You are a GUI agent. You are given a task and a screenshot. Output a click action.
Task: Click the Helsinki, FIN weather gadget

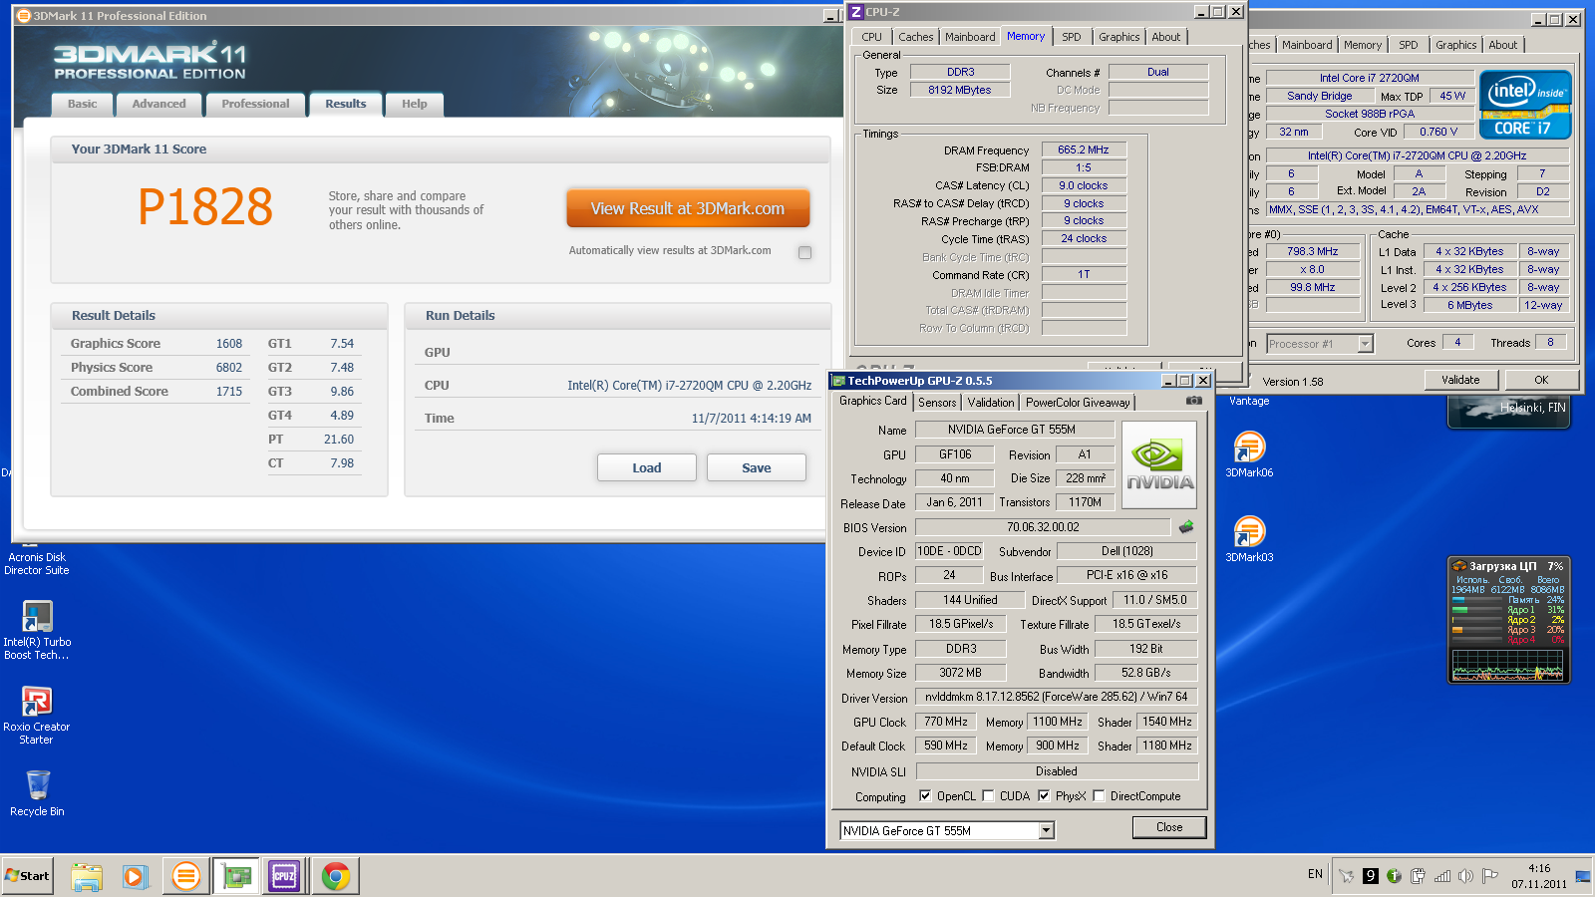pos(1509,411)
